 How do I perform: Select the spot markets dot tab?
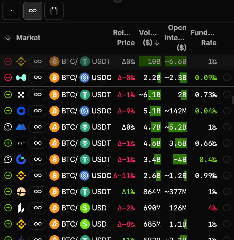(x=12, y=11)
